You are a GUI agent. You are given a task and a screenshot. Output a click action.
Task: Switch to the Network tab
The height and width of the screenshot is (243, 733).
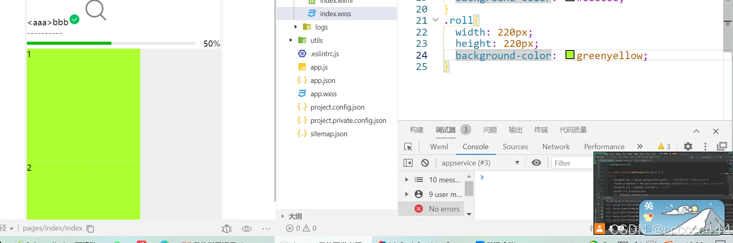click(x=556, y=147)
